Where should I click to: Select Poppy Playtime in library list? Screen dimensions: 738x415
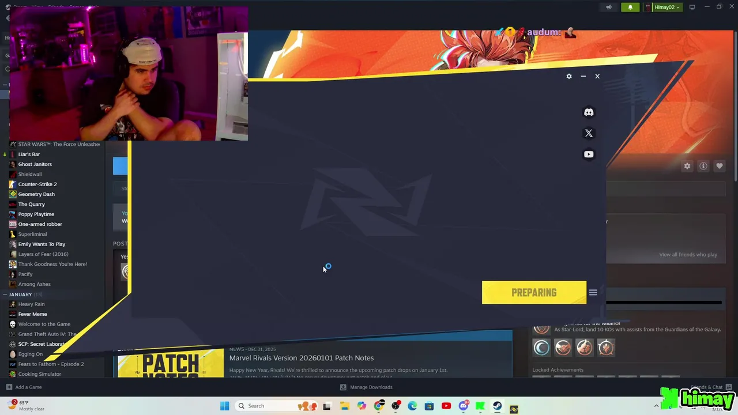[x=36, y=214]
